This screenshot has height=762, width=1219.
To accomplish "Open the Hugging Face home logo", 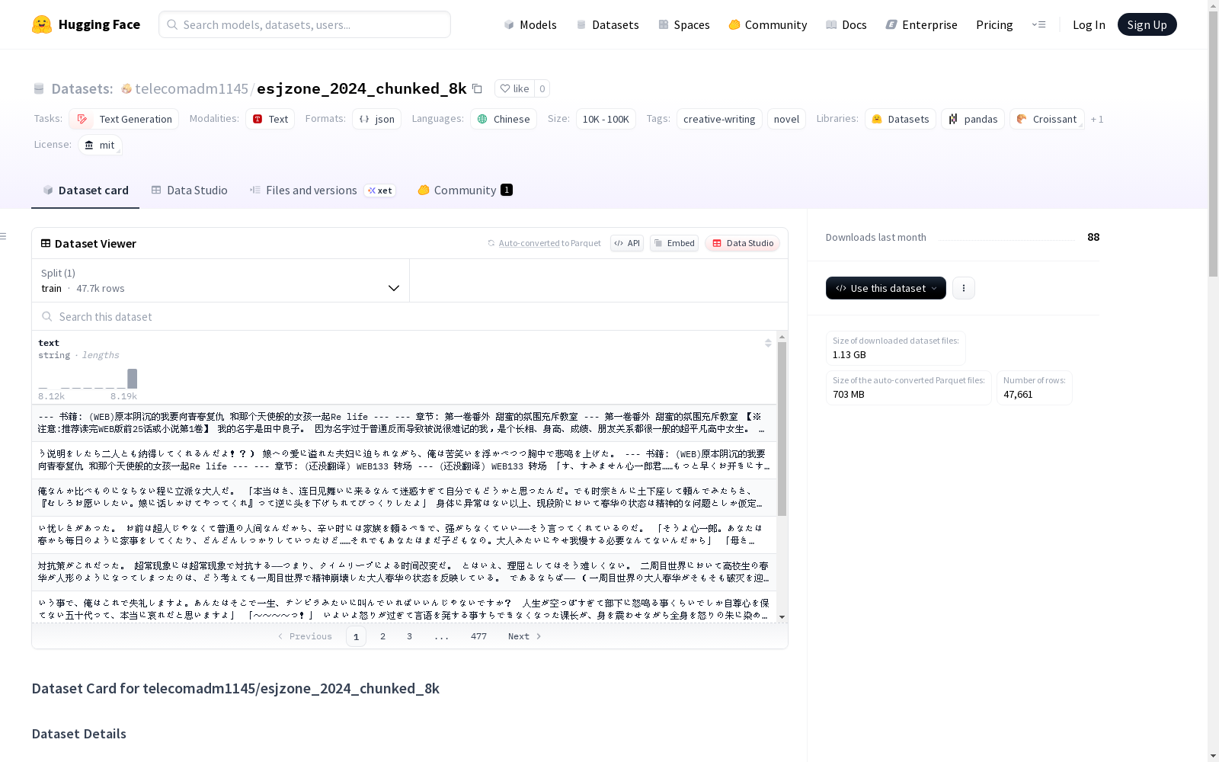I will pyautogui.click(x=86, y=24).
